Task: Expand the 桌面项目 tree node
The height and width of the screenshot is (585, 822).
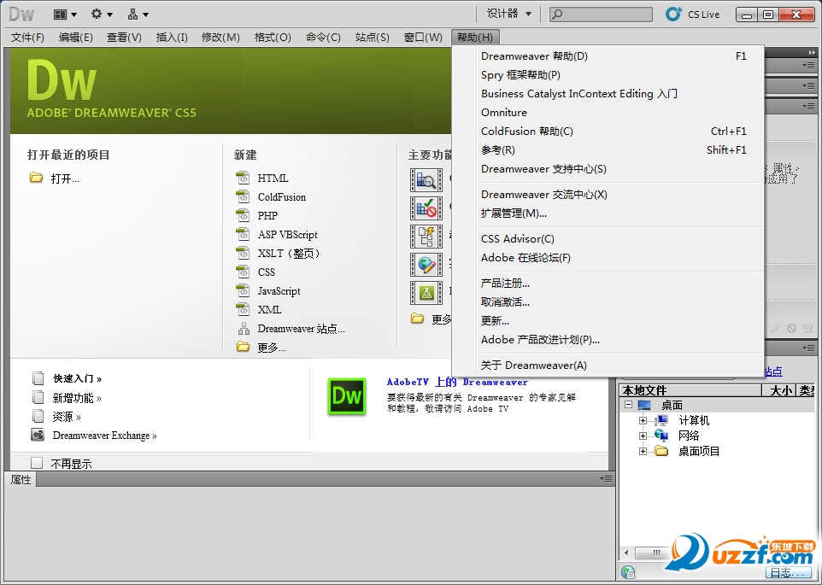Action: pyautogui.click(x=643, y=451)
